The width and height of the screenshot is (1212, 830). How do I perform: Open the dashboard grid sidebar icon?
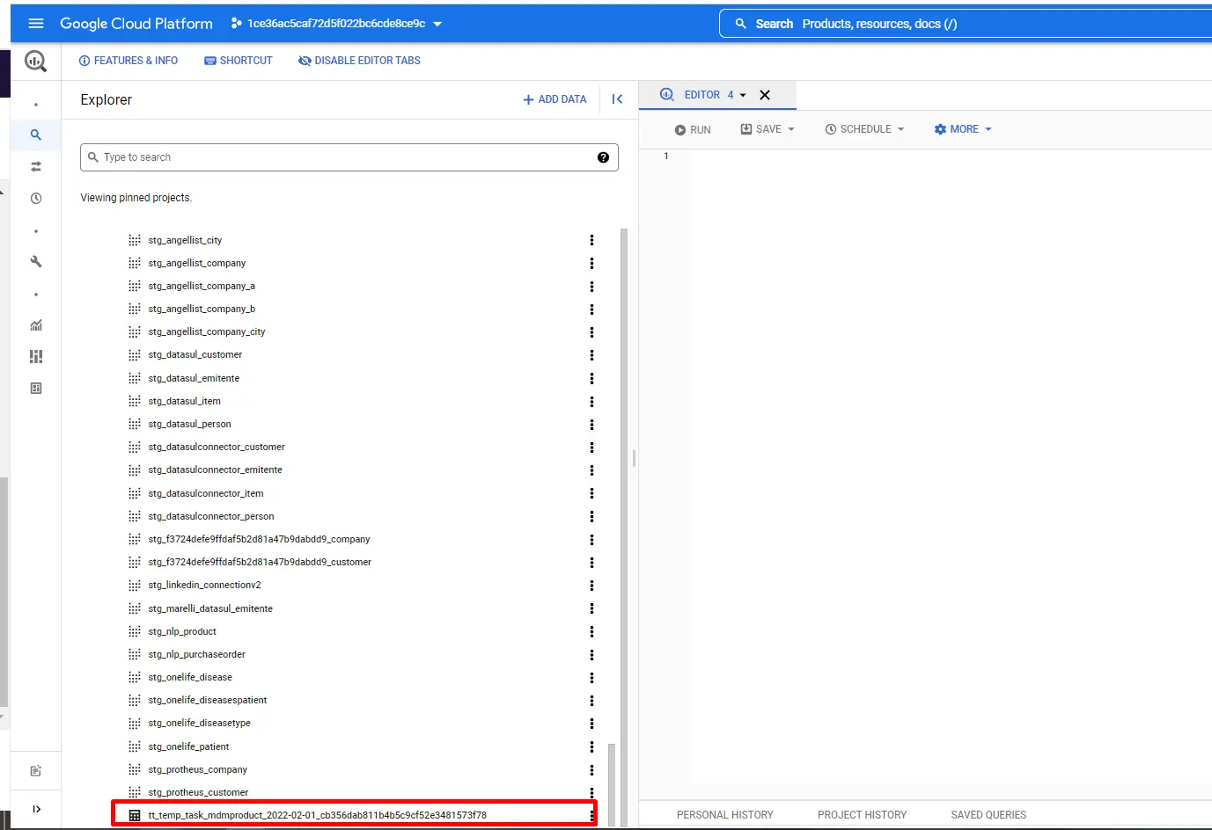click(x=36, y=357)
